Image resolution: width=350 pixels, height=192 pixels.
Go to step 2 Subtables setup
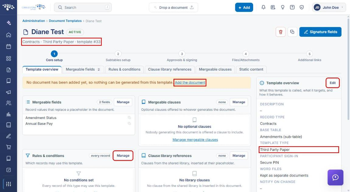(x=118, y=56)
